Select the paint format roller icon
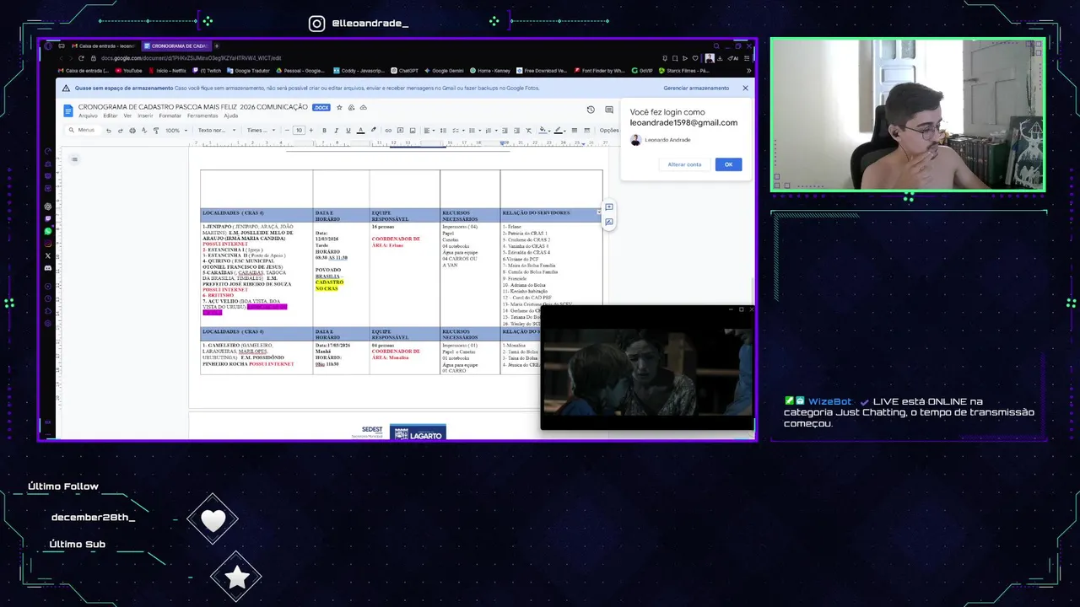This screenshot has height=607, width=1080. 156,130
